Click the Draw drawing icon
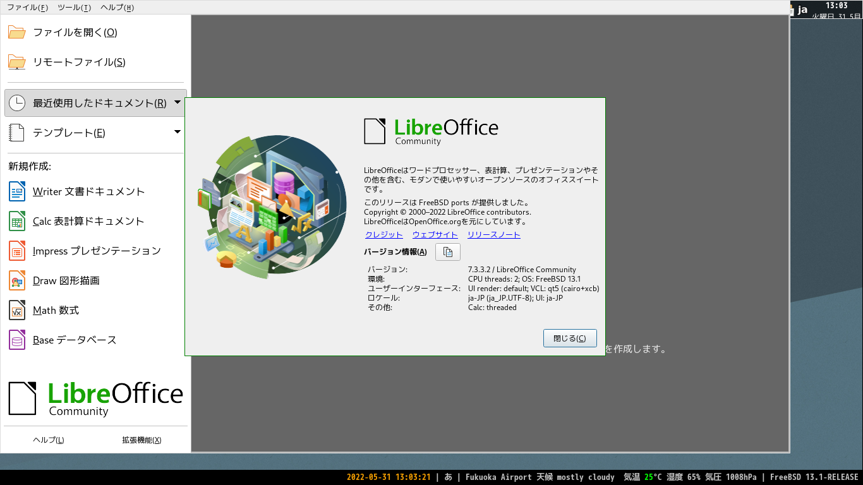The height and width of the screenshot is (485, 863). pos(16,280)
